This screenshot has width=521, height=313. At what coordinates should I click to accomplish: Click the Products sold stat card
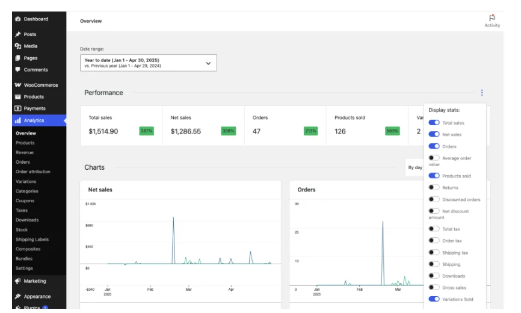pos(366,125)
